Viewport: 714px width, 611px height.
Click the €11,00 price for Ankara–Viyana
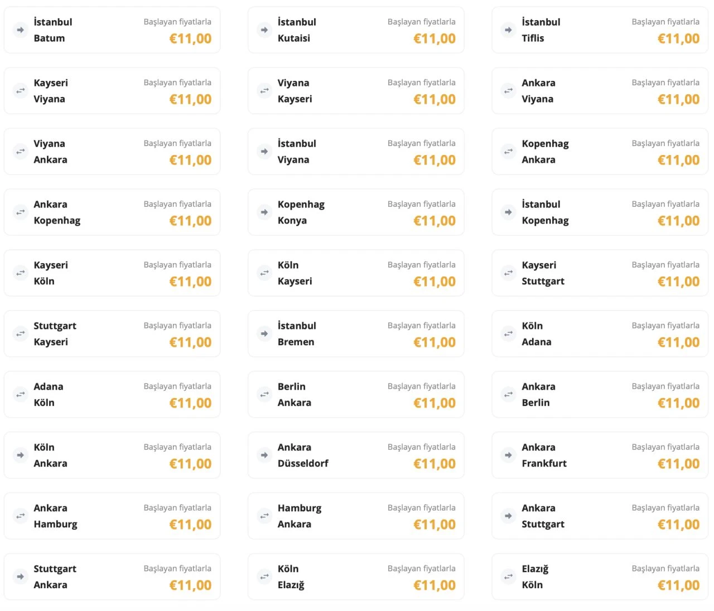coord(678,100)
